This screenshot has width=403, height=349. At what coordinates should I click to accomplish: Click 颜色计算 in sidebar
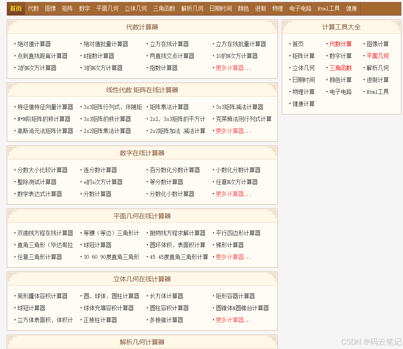[x=340, y=80]
